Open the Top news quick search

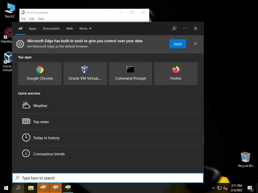point(108,122)
